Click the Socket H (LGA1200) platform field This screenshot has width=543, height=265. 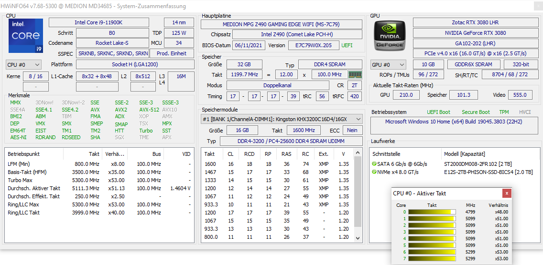tap(135, 65)
